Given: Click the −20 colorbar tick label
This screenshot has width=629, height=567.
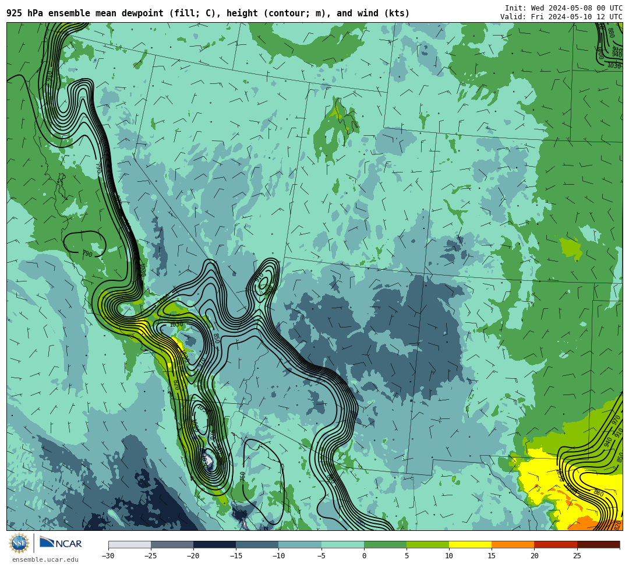Looking at the screenshot, I should pyautogui.click(x=193, y=556).
